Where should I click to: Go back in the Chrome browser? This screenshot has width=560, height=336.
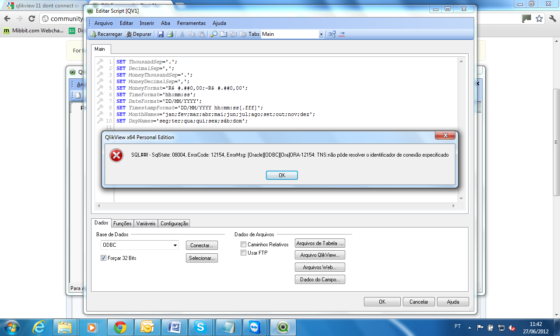coord(7,19)
